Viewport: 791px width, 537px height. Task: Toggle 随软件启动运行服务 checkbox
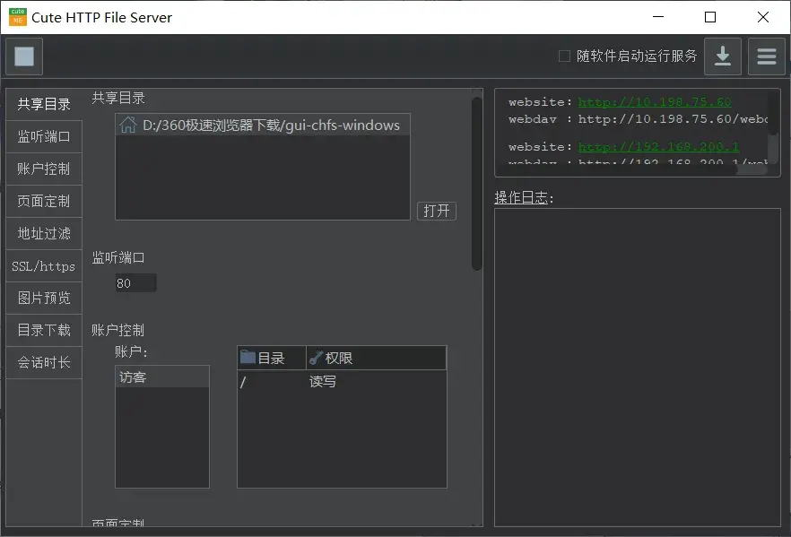564,56
